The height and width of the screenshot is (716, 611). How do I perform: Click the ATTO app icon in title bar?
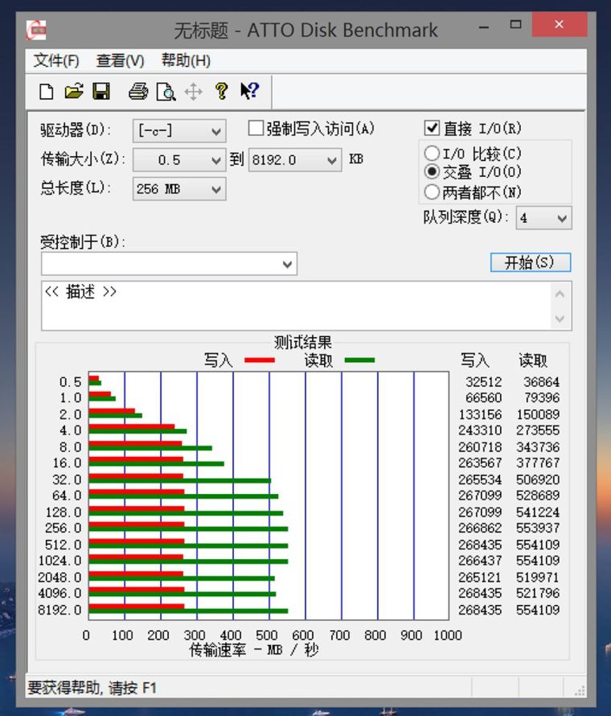point(36,31)
